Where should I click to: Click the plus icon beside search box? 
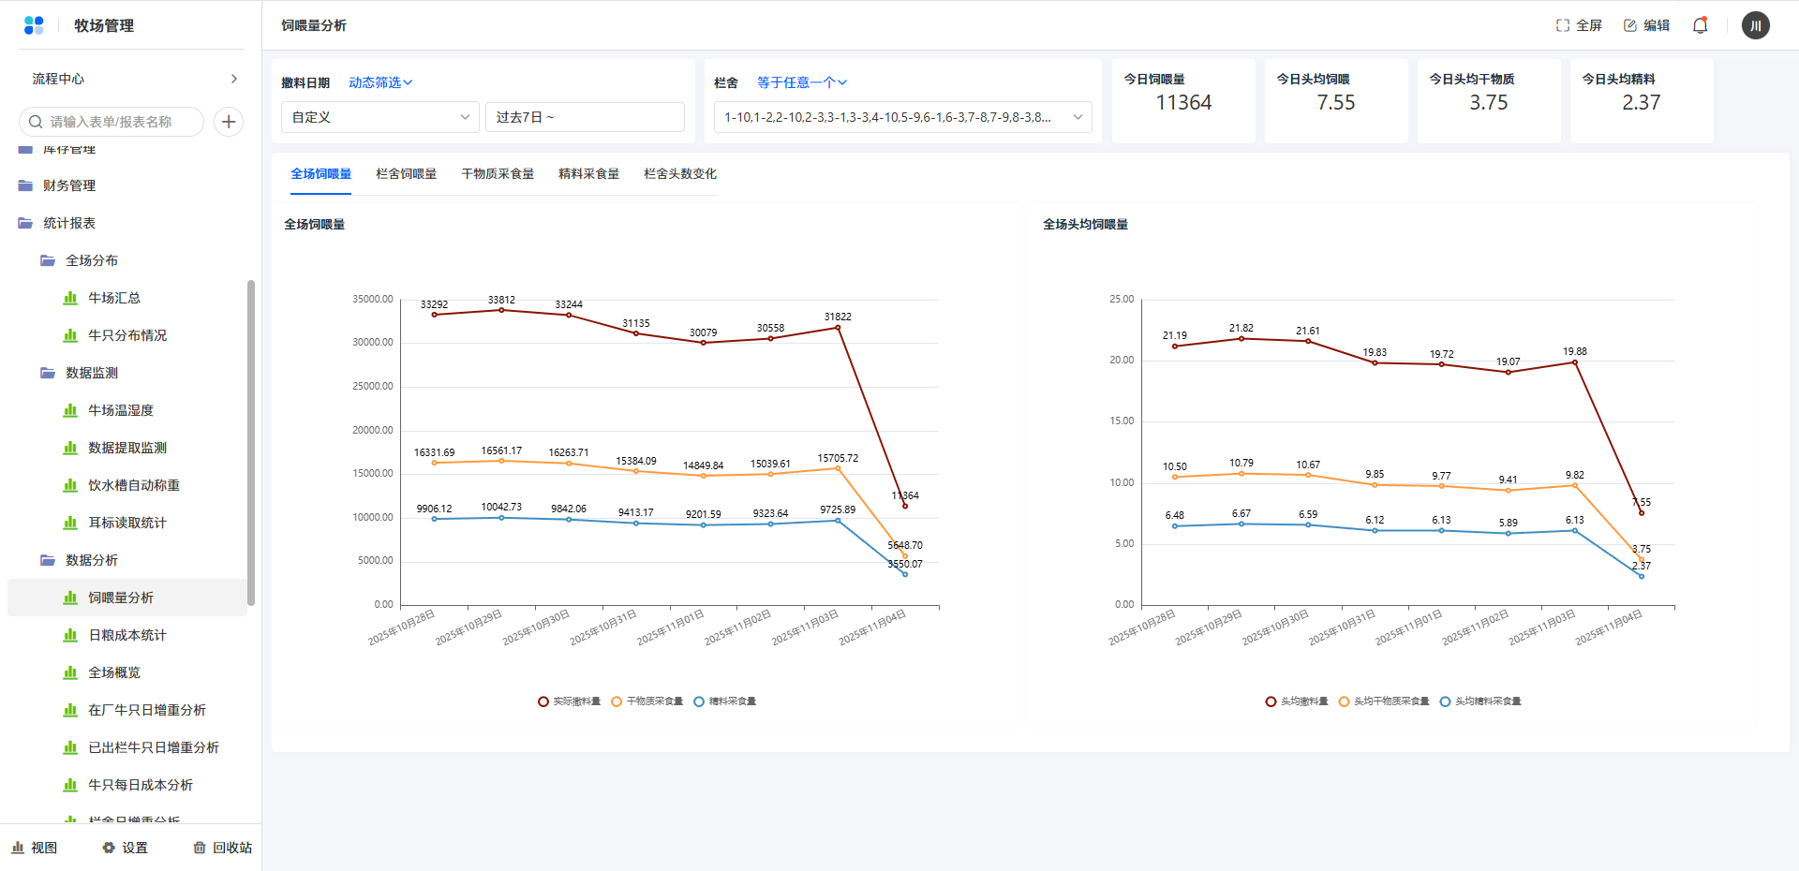pos(229,122)
